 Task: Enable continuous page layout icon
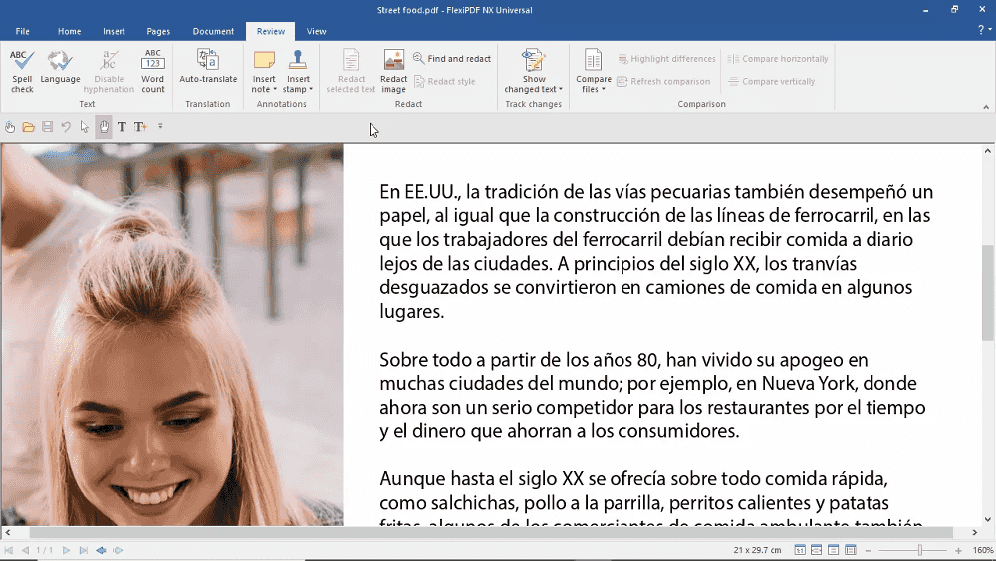833,550
